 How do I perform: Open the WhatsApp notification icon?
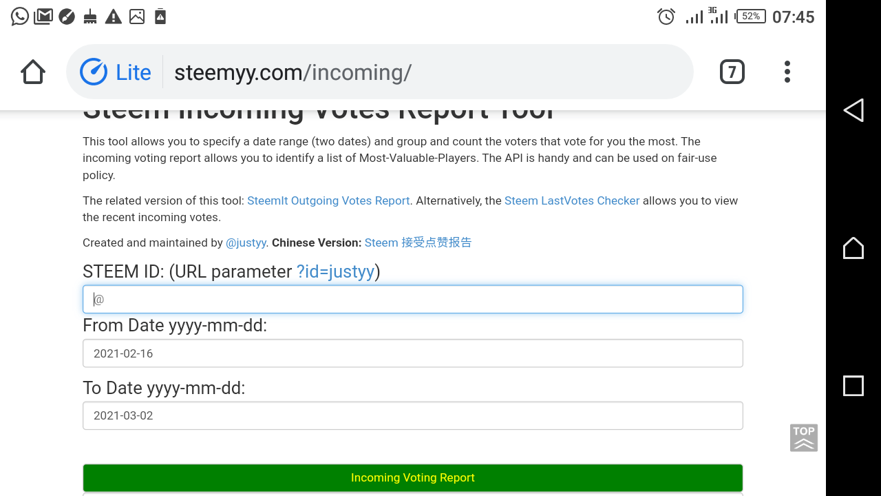[x=20, y=16]
